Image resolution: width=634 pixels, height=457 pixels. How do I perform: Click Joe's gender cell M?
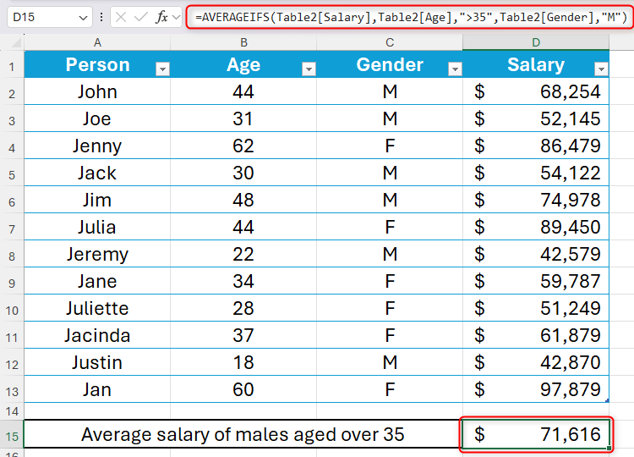[390, 118]
